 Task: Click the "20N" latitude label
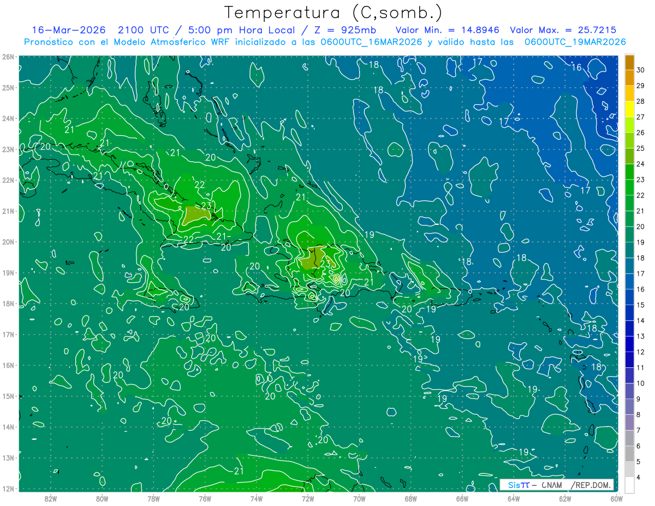point(8,242)
